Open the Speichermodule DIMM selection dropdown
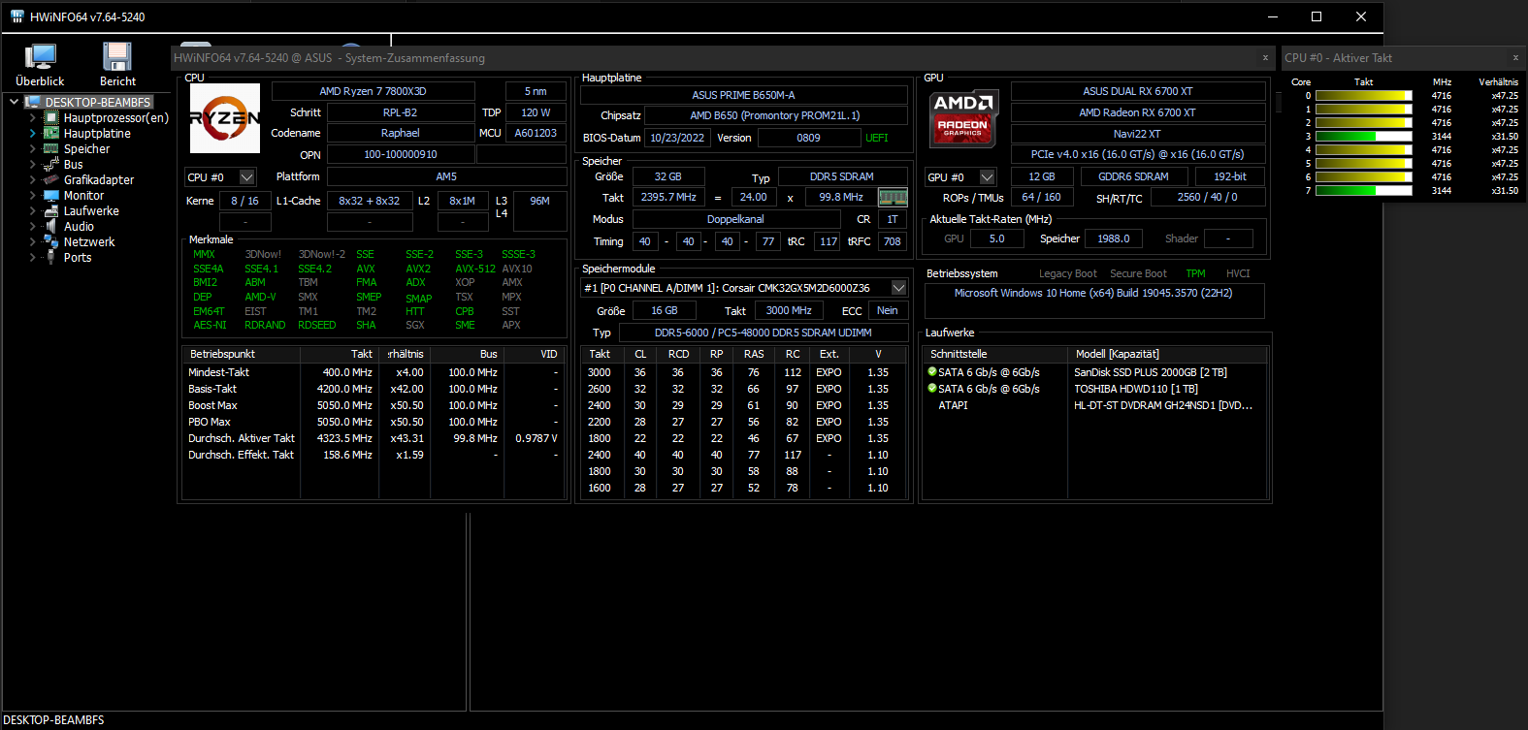 coord(898,288)
